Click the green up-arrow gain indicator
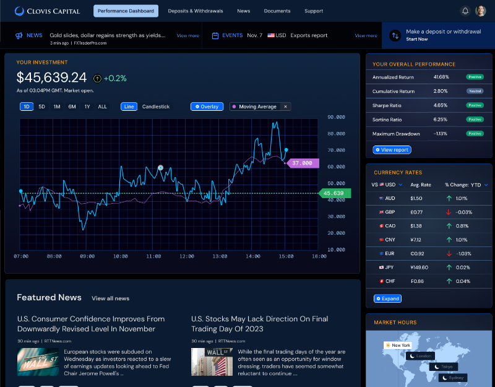 (97, 79)
